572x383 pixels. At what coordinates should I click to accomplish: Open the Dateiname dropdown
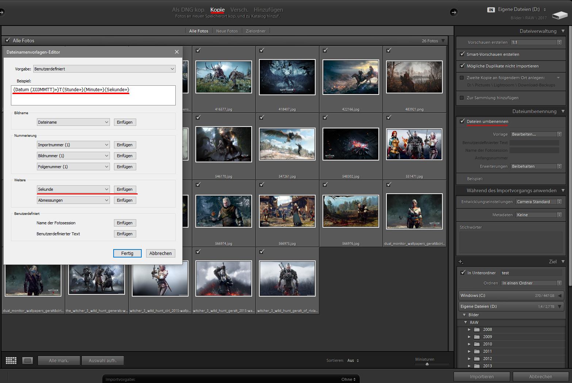(x=73, y=122)
